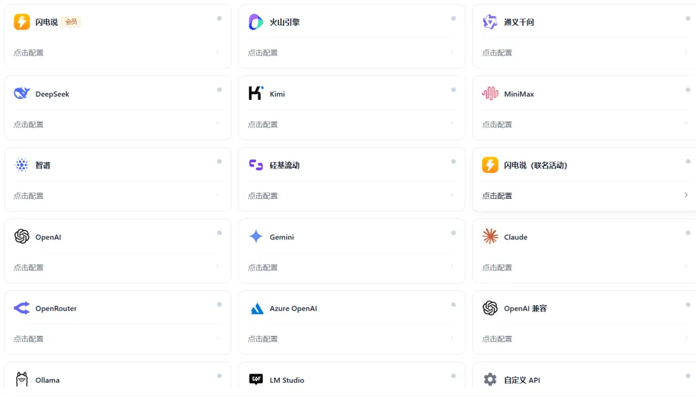Image resolution: width=696 pixels, height=397 pixels.
Task: Open 点击配置 under OpenRouter
Action: click(28, 339)
